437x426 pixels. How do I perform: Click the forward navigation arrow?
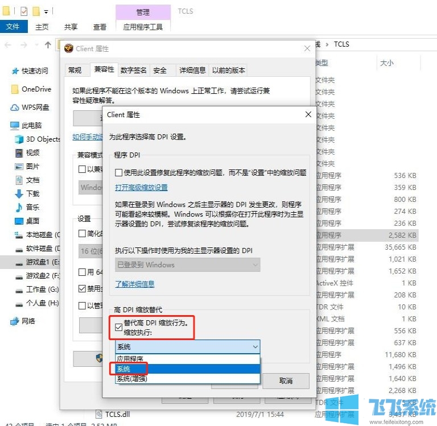click(x=24, y=45)
